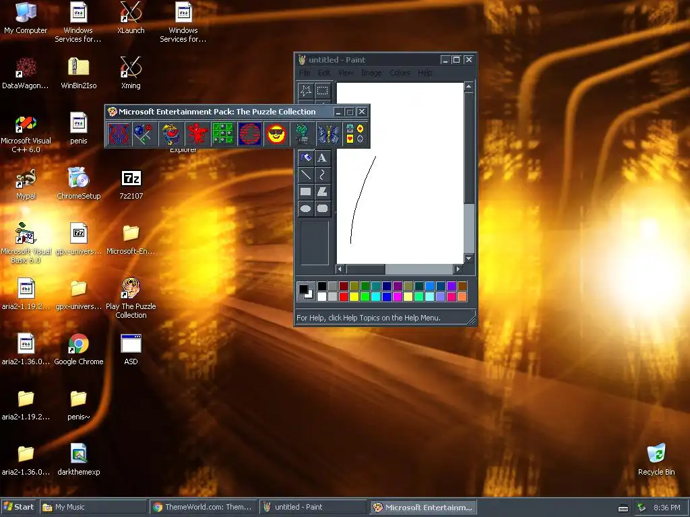Switch to ThemeWorld.com Chrome taskbar button
Image resolution: width=690 pixels, height=517 pixels.
(203, 507)
